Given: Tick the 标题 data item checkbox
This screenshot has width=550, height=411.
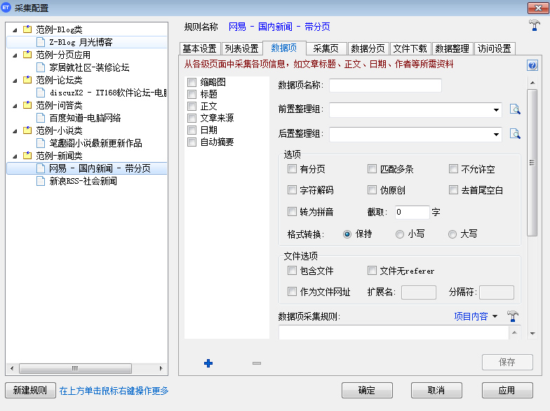Looking at the screenshot, I should (x=192, y=94).
